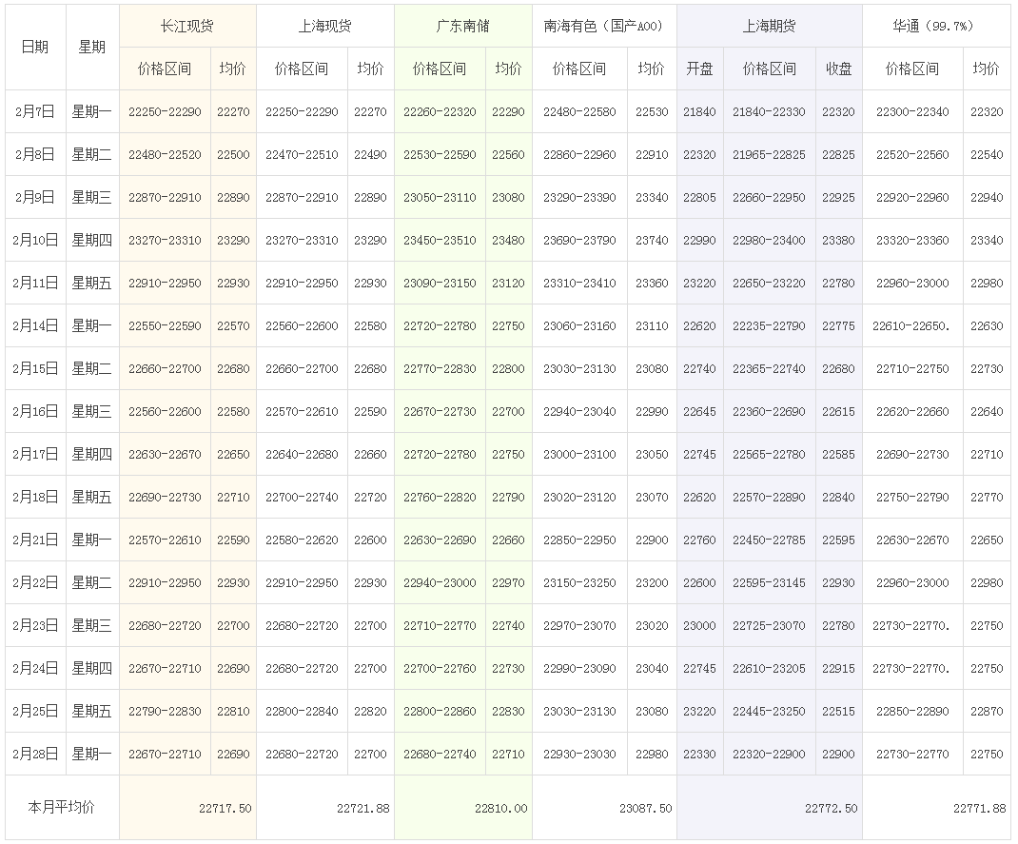
Task: Click the 长江现货 column header
Action: tap(187, 27)
